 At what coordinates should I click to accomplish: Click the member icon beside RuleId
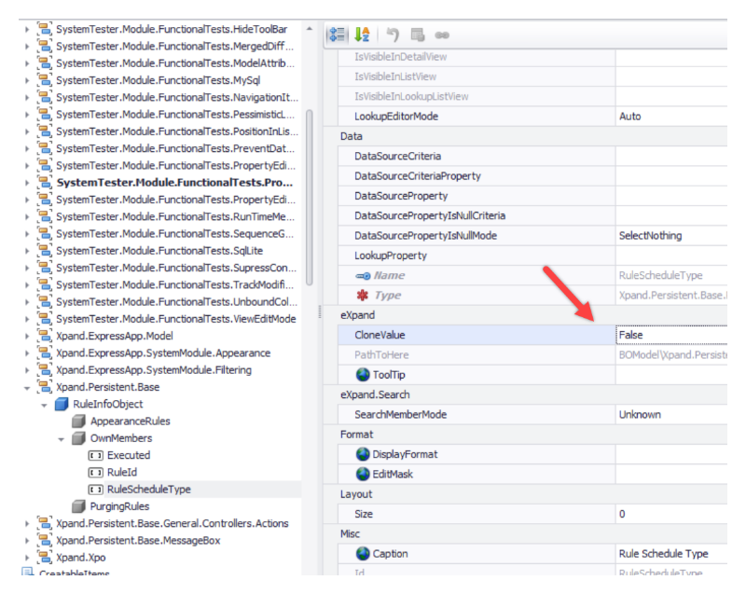(96, 473)
